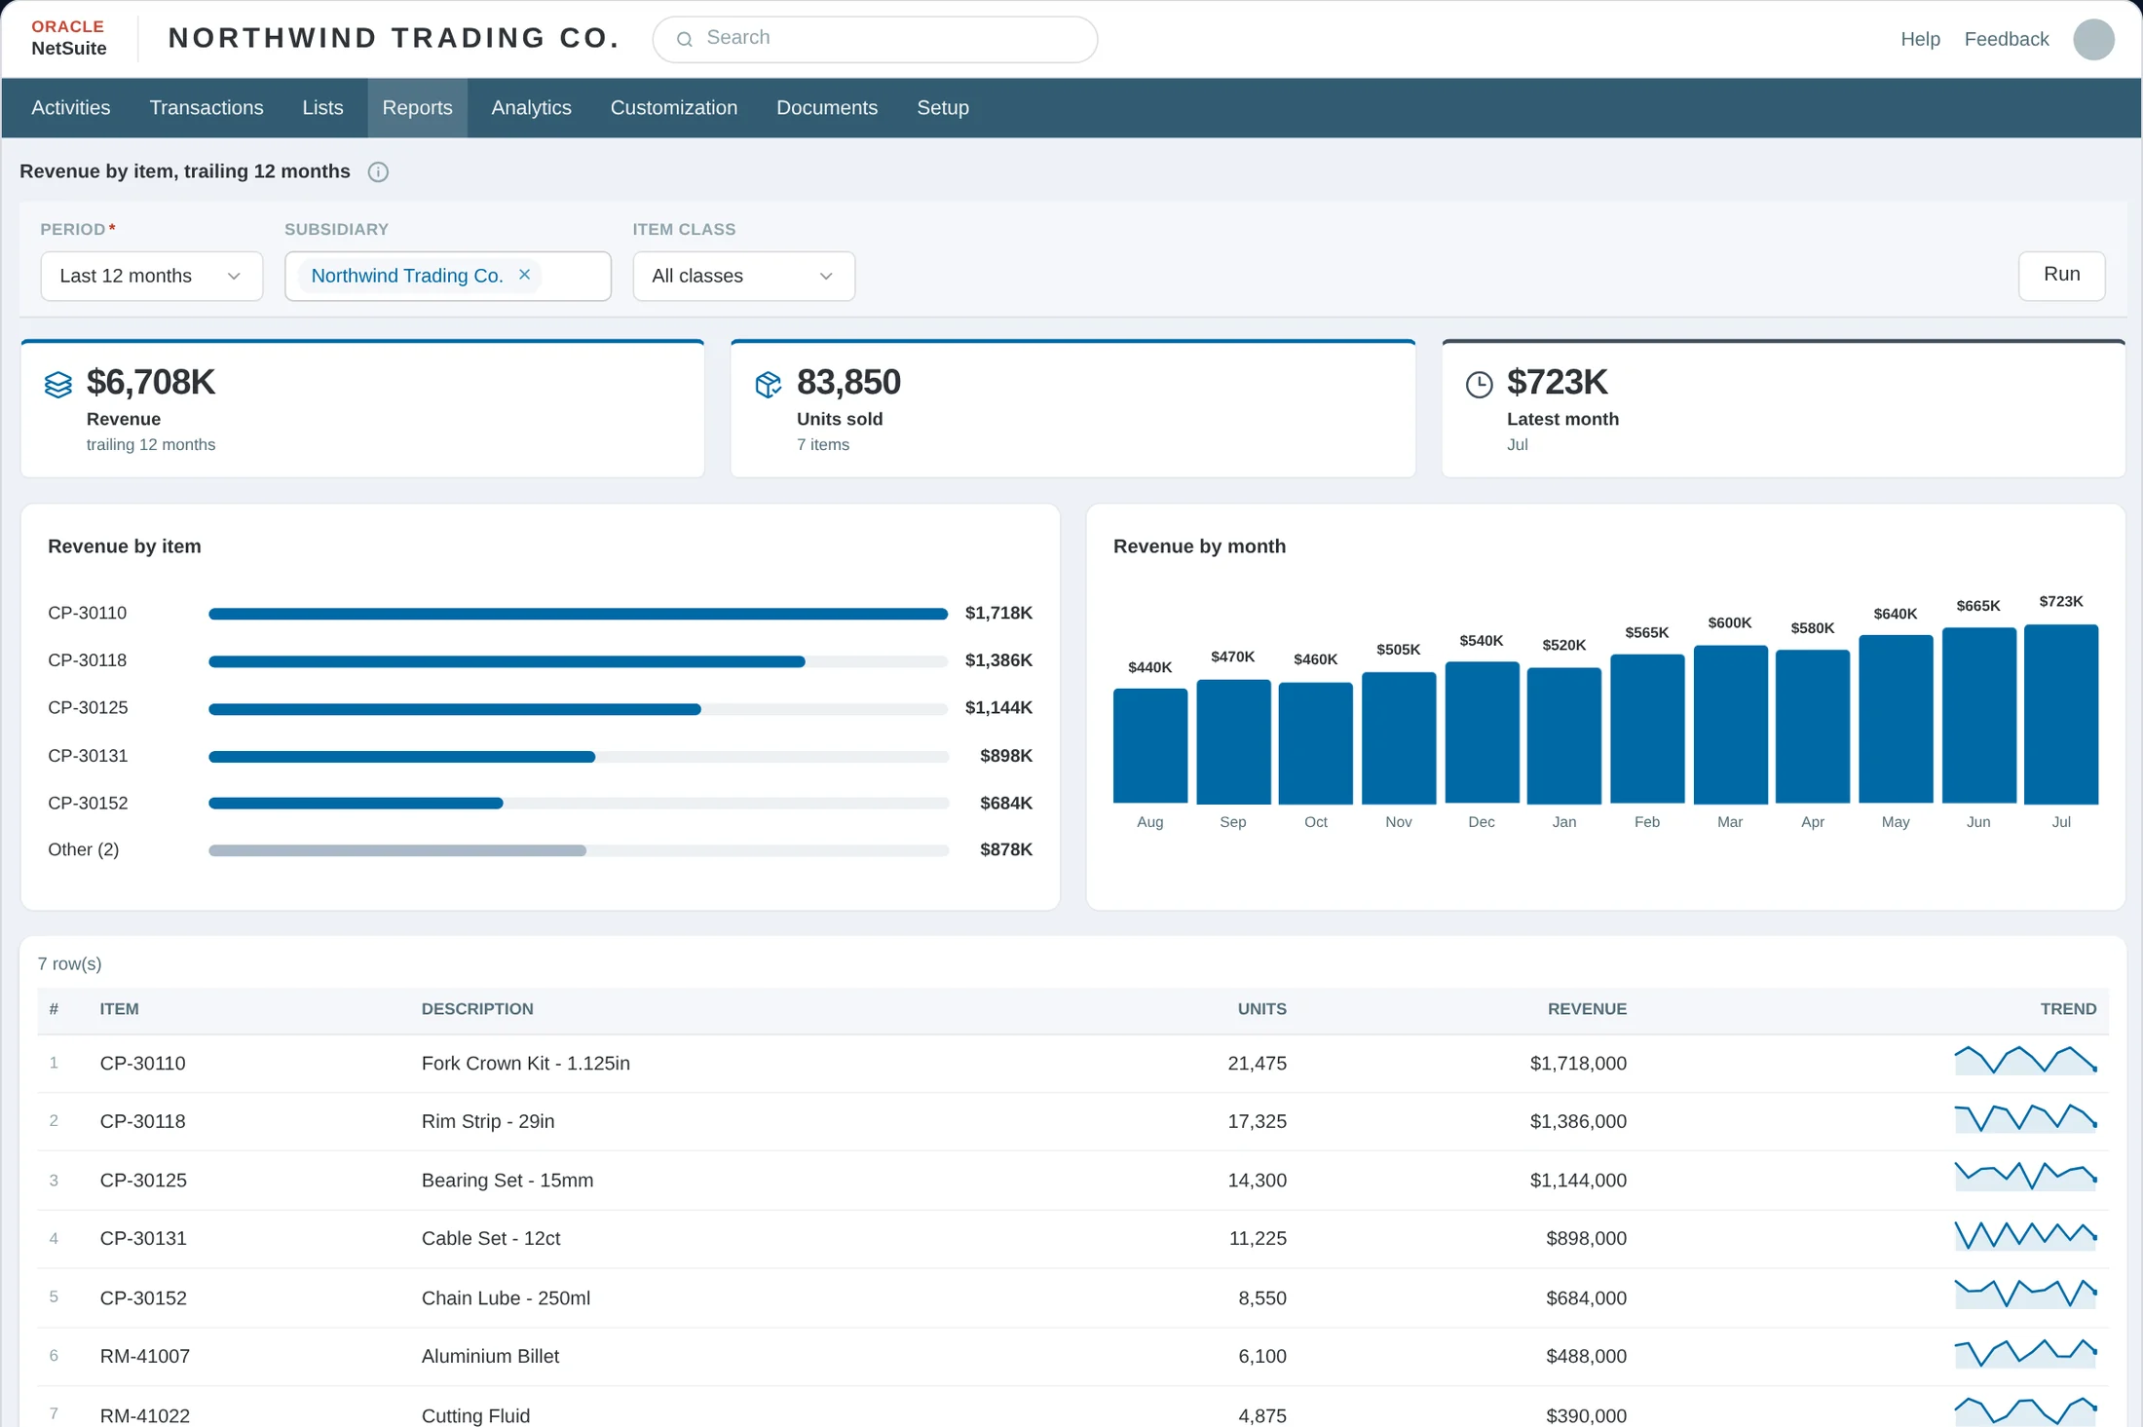Click the Revenue stacked-layers icon
Screen dimensions: 2143x1427
(58, 385)
